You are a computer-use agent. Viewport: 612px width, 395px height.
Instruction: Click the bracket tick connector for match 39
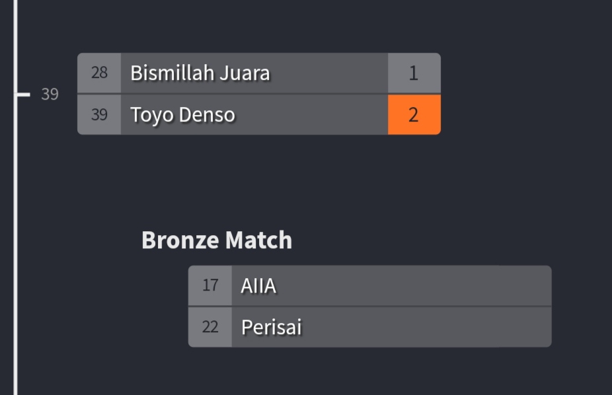pos(24,94)
